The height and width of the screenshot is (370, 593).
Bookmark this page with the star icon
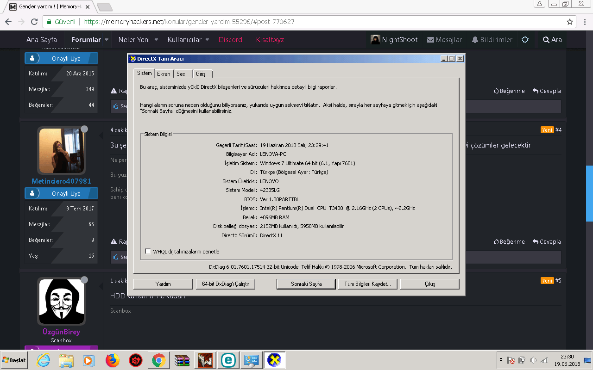570,22
